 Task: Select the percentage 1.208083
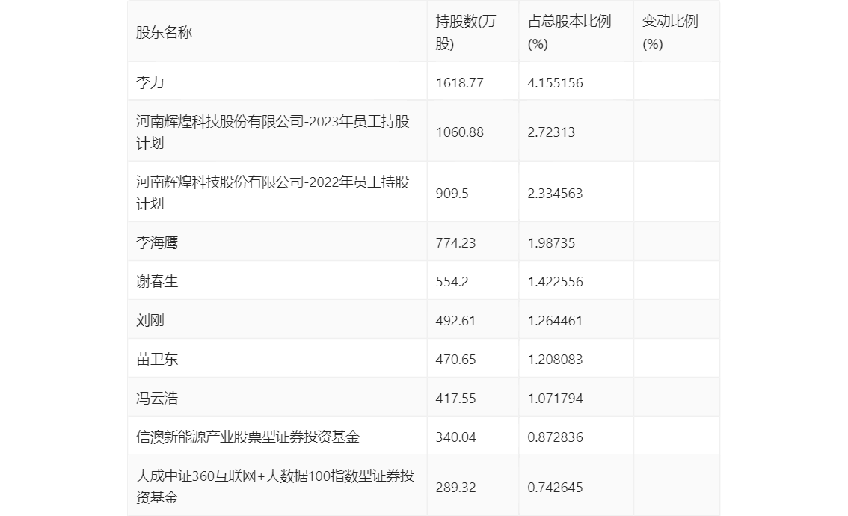click(555, 360)
